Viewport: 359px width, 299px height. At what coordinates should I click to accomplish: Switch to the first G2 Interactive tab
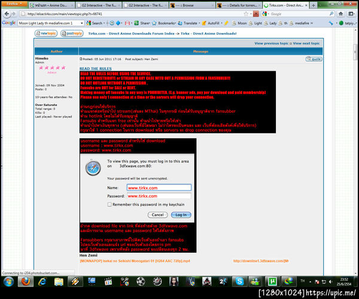(98, 5)
